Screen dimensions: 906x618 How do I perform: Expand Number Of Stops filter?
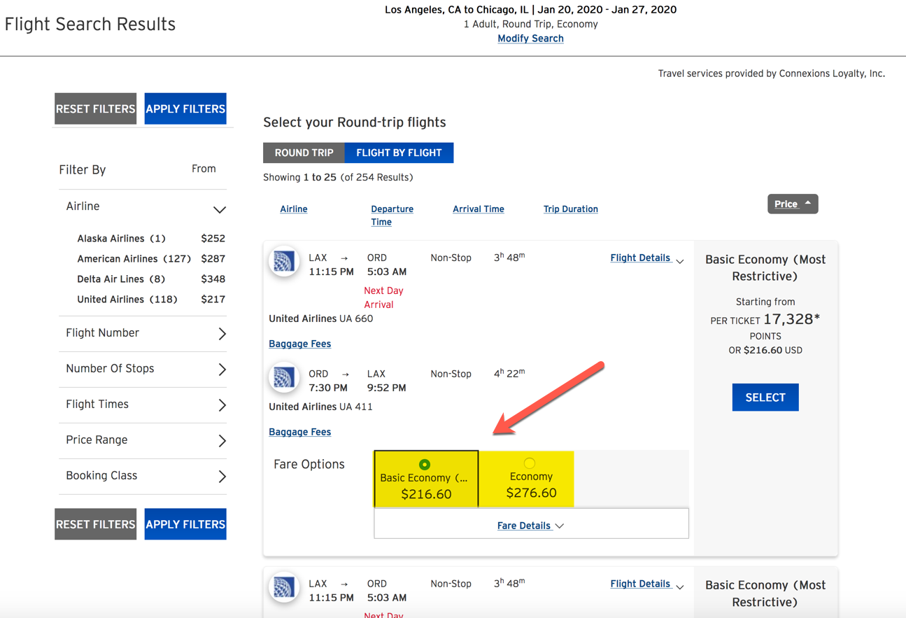click(x=222, y=370)
